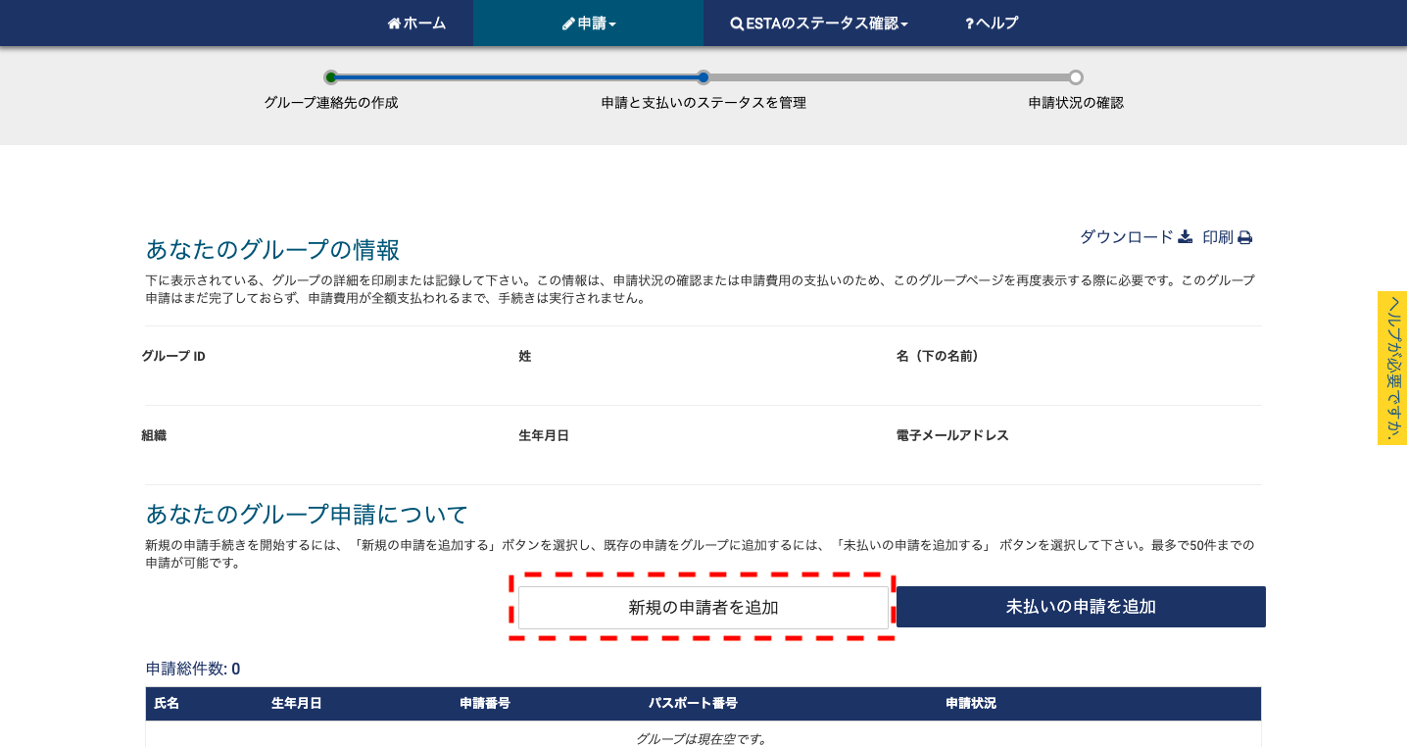Click the 申請状況の確認 step marker

pyautogui.click(x=1076, y=77)
